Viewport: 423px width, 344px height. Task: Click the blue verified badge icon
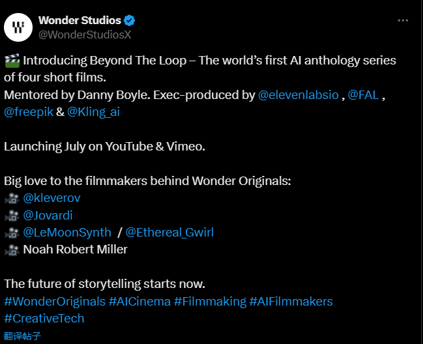(x=130, y=20)
